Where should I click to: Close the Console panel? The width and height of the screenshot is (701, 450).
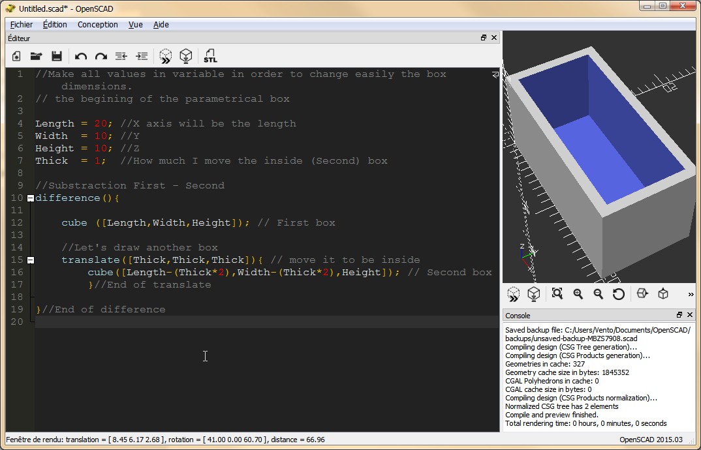pos(690,315)
